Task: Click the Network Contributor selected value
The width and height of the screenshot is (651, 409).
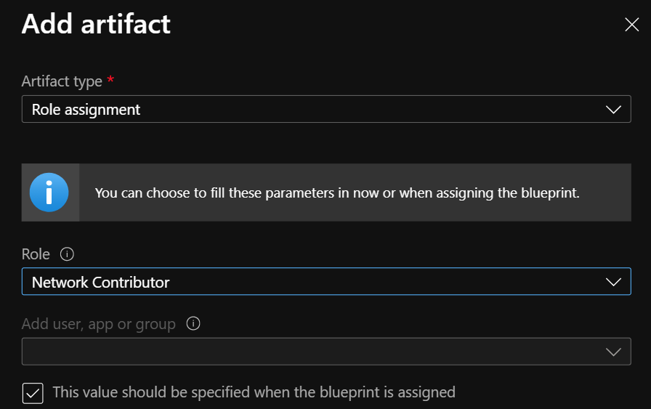Action: pyautogui.click(x=100, y=282)
